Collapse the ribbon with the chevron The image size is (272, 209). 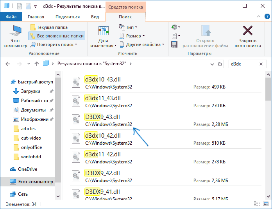pos(259,16)
